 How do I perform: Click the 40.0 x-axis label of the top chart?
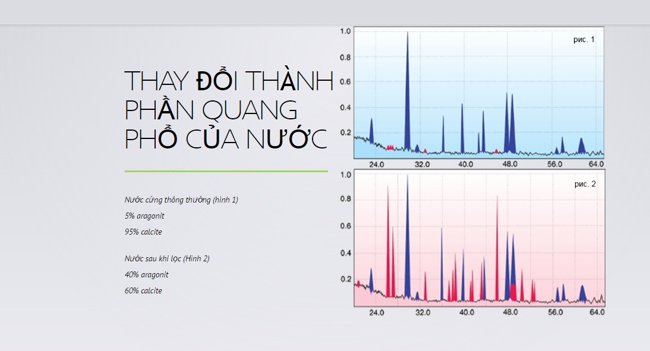(465, 164)
